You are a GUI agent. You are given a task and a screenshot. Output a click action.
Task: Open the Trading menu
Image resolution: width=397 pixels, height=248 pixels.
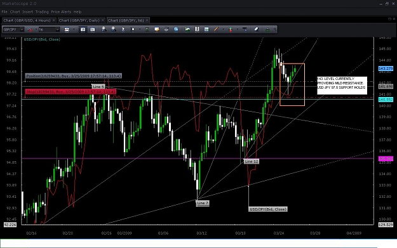(x=42, y=12)
